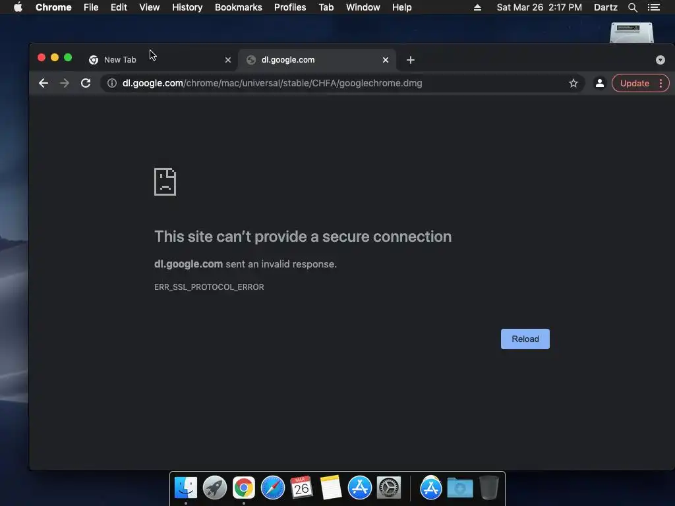Open Chrome three-dot menu beside Update
This screenshot has width=675, height=506.
(660, 83)
